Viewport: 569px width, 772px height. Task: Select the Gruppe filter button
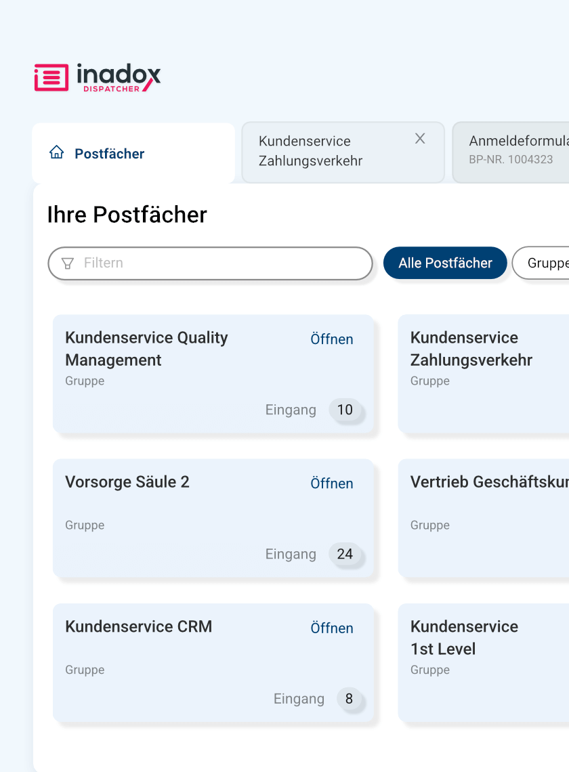point(541,263)
